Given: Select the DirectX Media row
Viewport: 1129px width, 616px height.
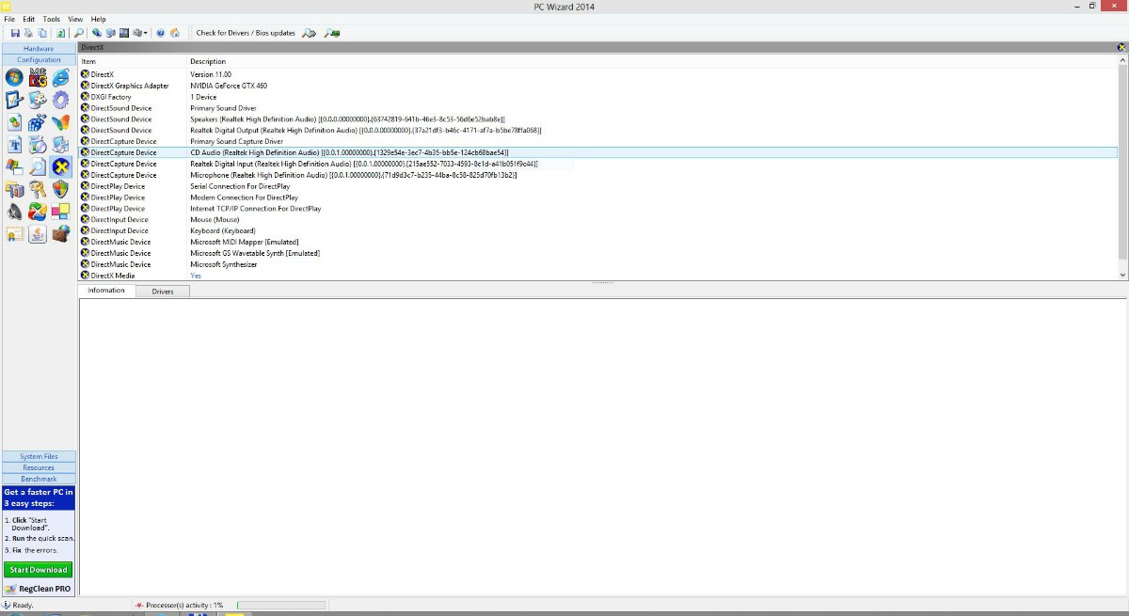Looking at the screenshot, I should pos(598,276).
